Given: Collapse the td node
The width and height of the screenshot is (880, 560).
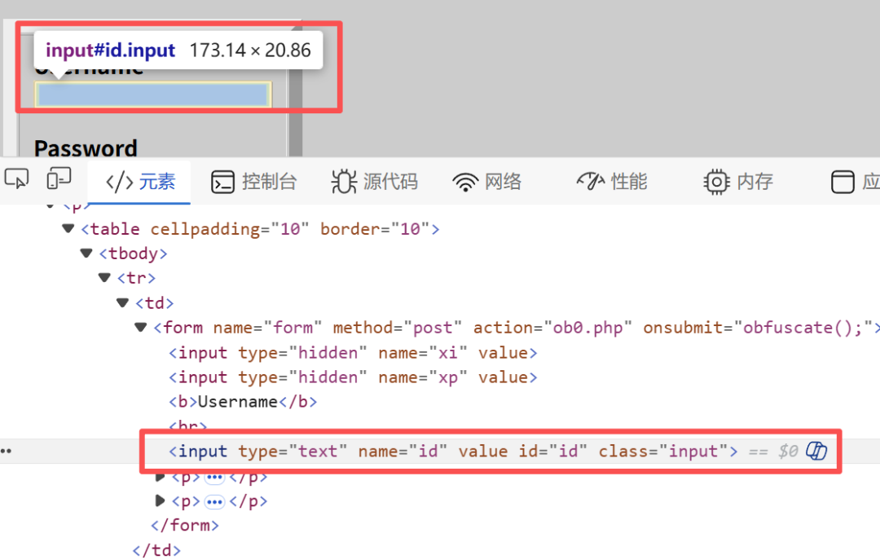Looking at the screenshot, I should (122, 302).
